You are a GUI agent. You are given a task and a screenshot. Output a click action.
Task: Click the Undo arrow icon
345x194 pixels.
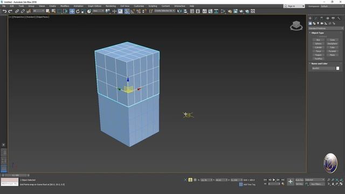click(4, 11)
